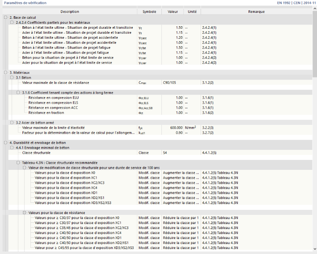Screen dimensions: 317x254
Task: Click remark '4.4.1.2(5)' for Classe structurale
Action: point(209,153)
